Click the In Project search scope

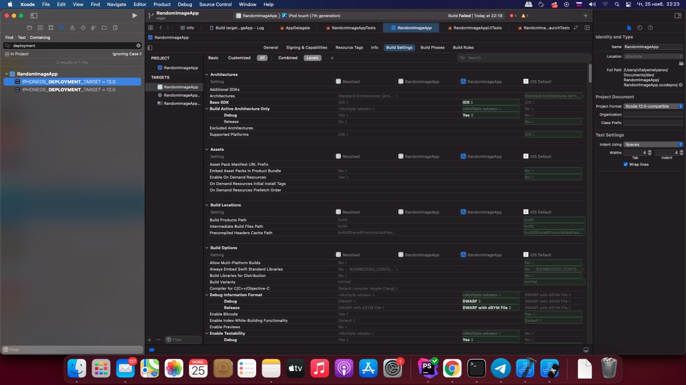17,54
